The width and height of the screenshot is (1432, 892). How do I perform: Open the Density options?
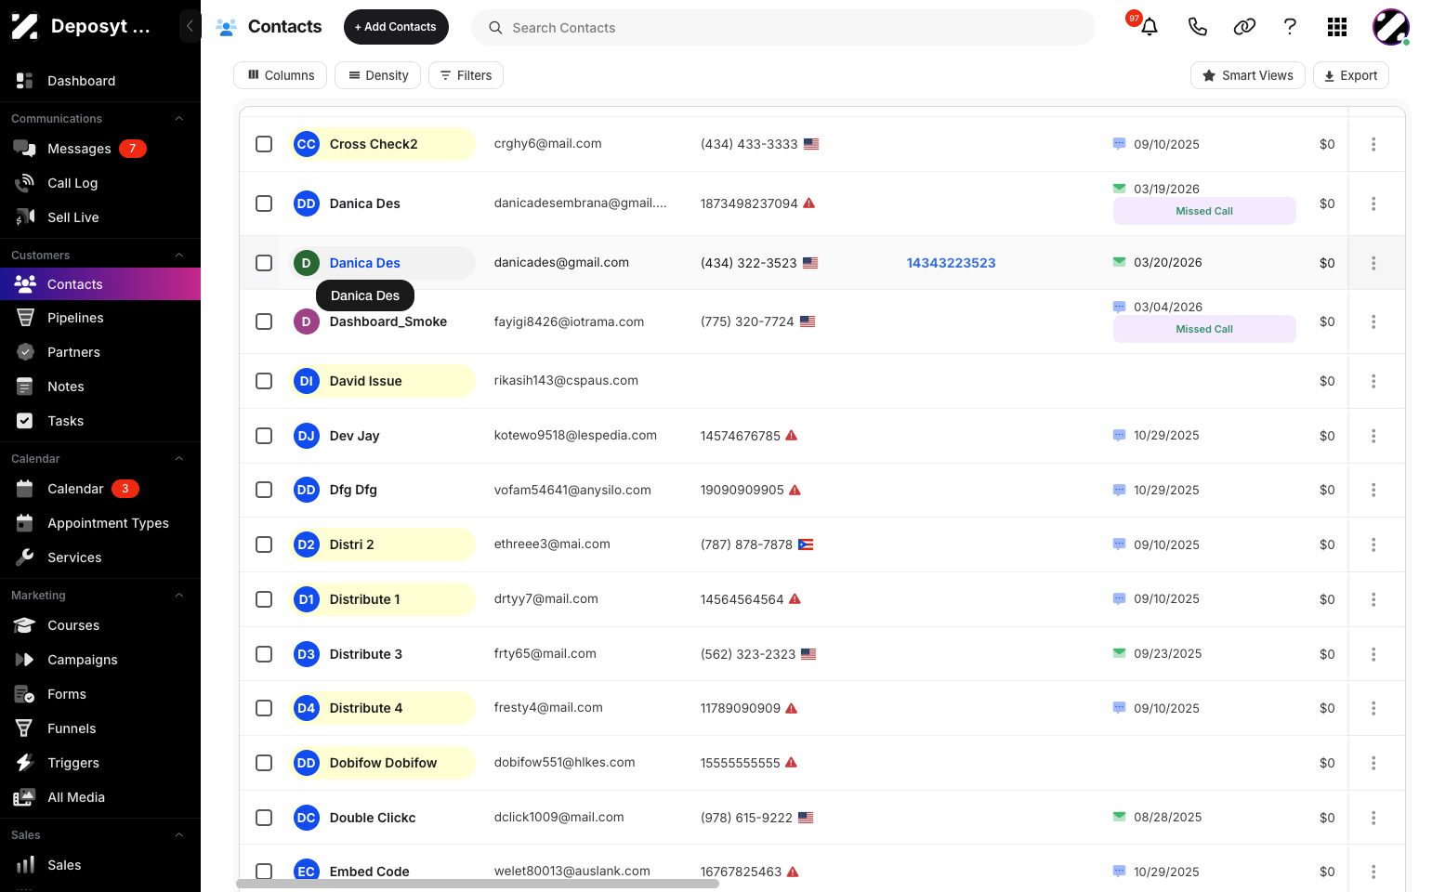point(378,75)
